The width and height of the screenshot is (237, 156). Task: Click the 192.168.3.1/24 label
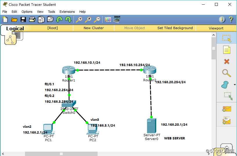click(103, 125)
